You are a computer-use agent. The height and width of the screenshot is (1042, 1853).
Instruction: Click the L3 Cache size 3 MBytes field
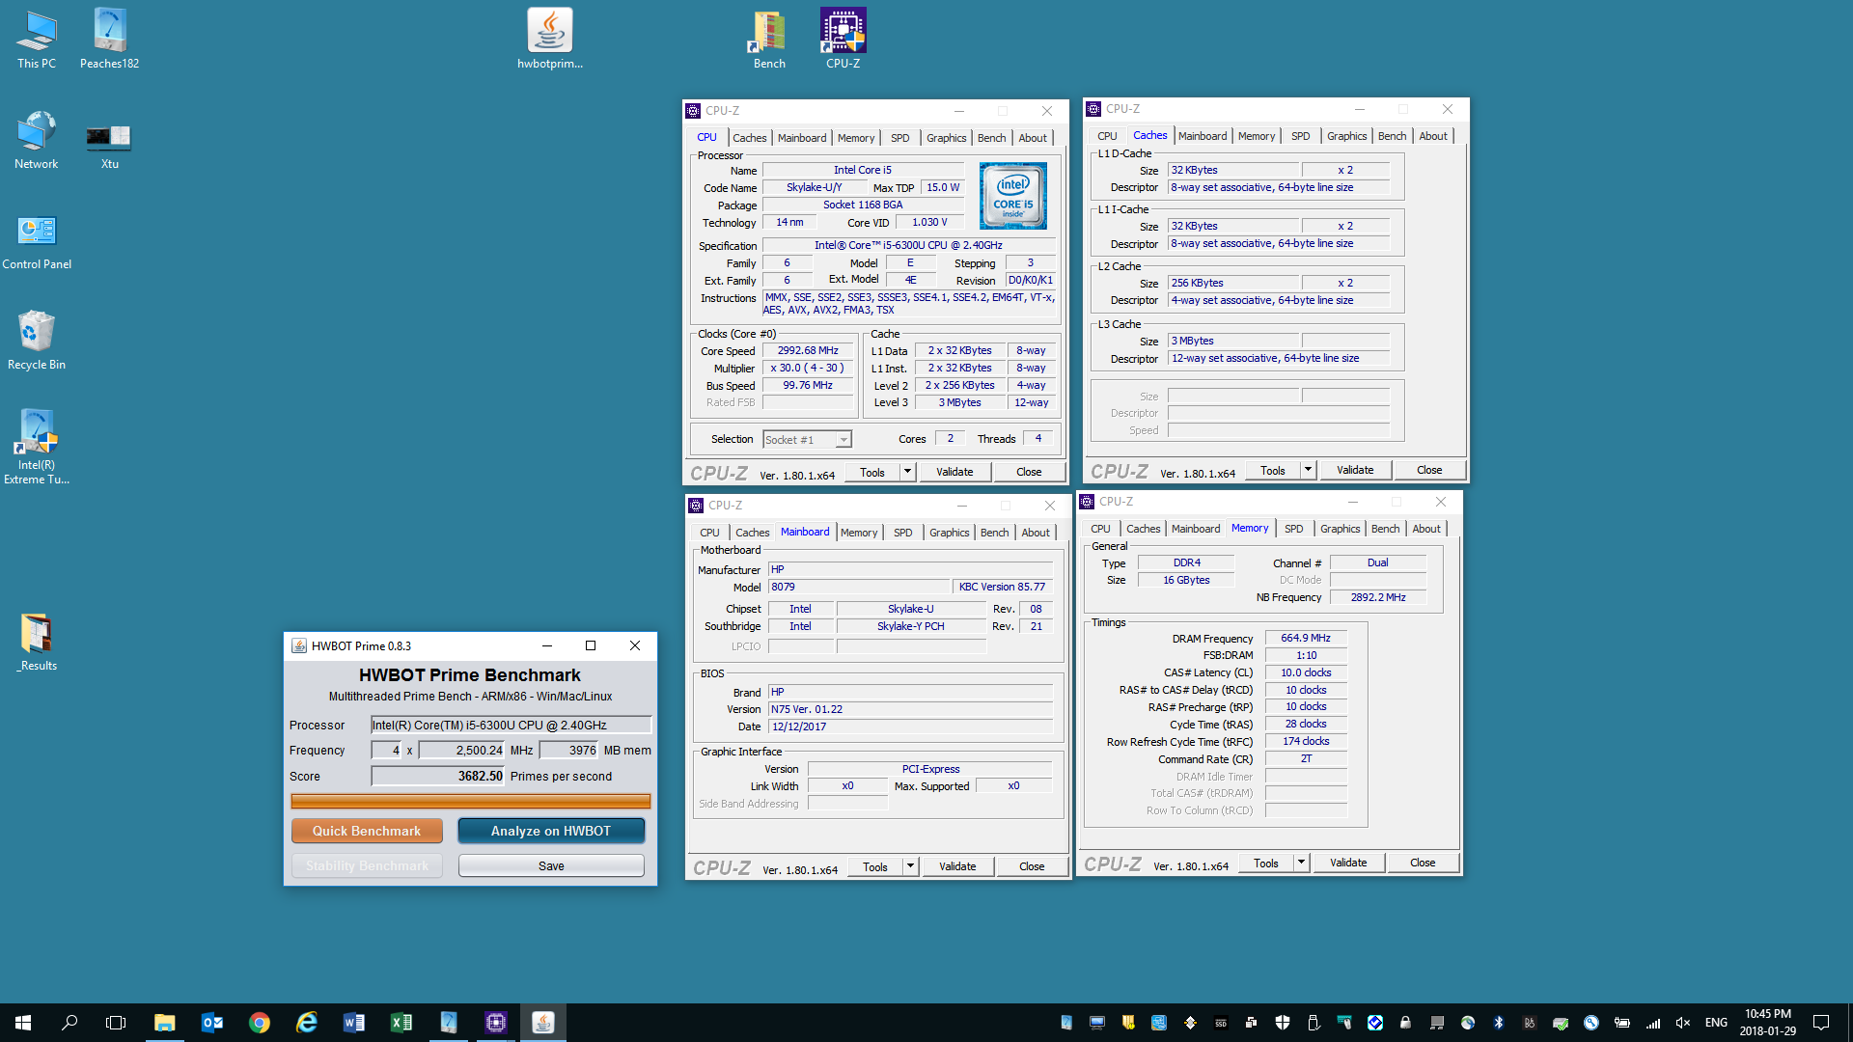[x=1233, y=341]
